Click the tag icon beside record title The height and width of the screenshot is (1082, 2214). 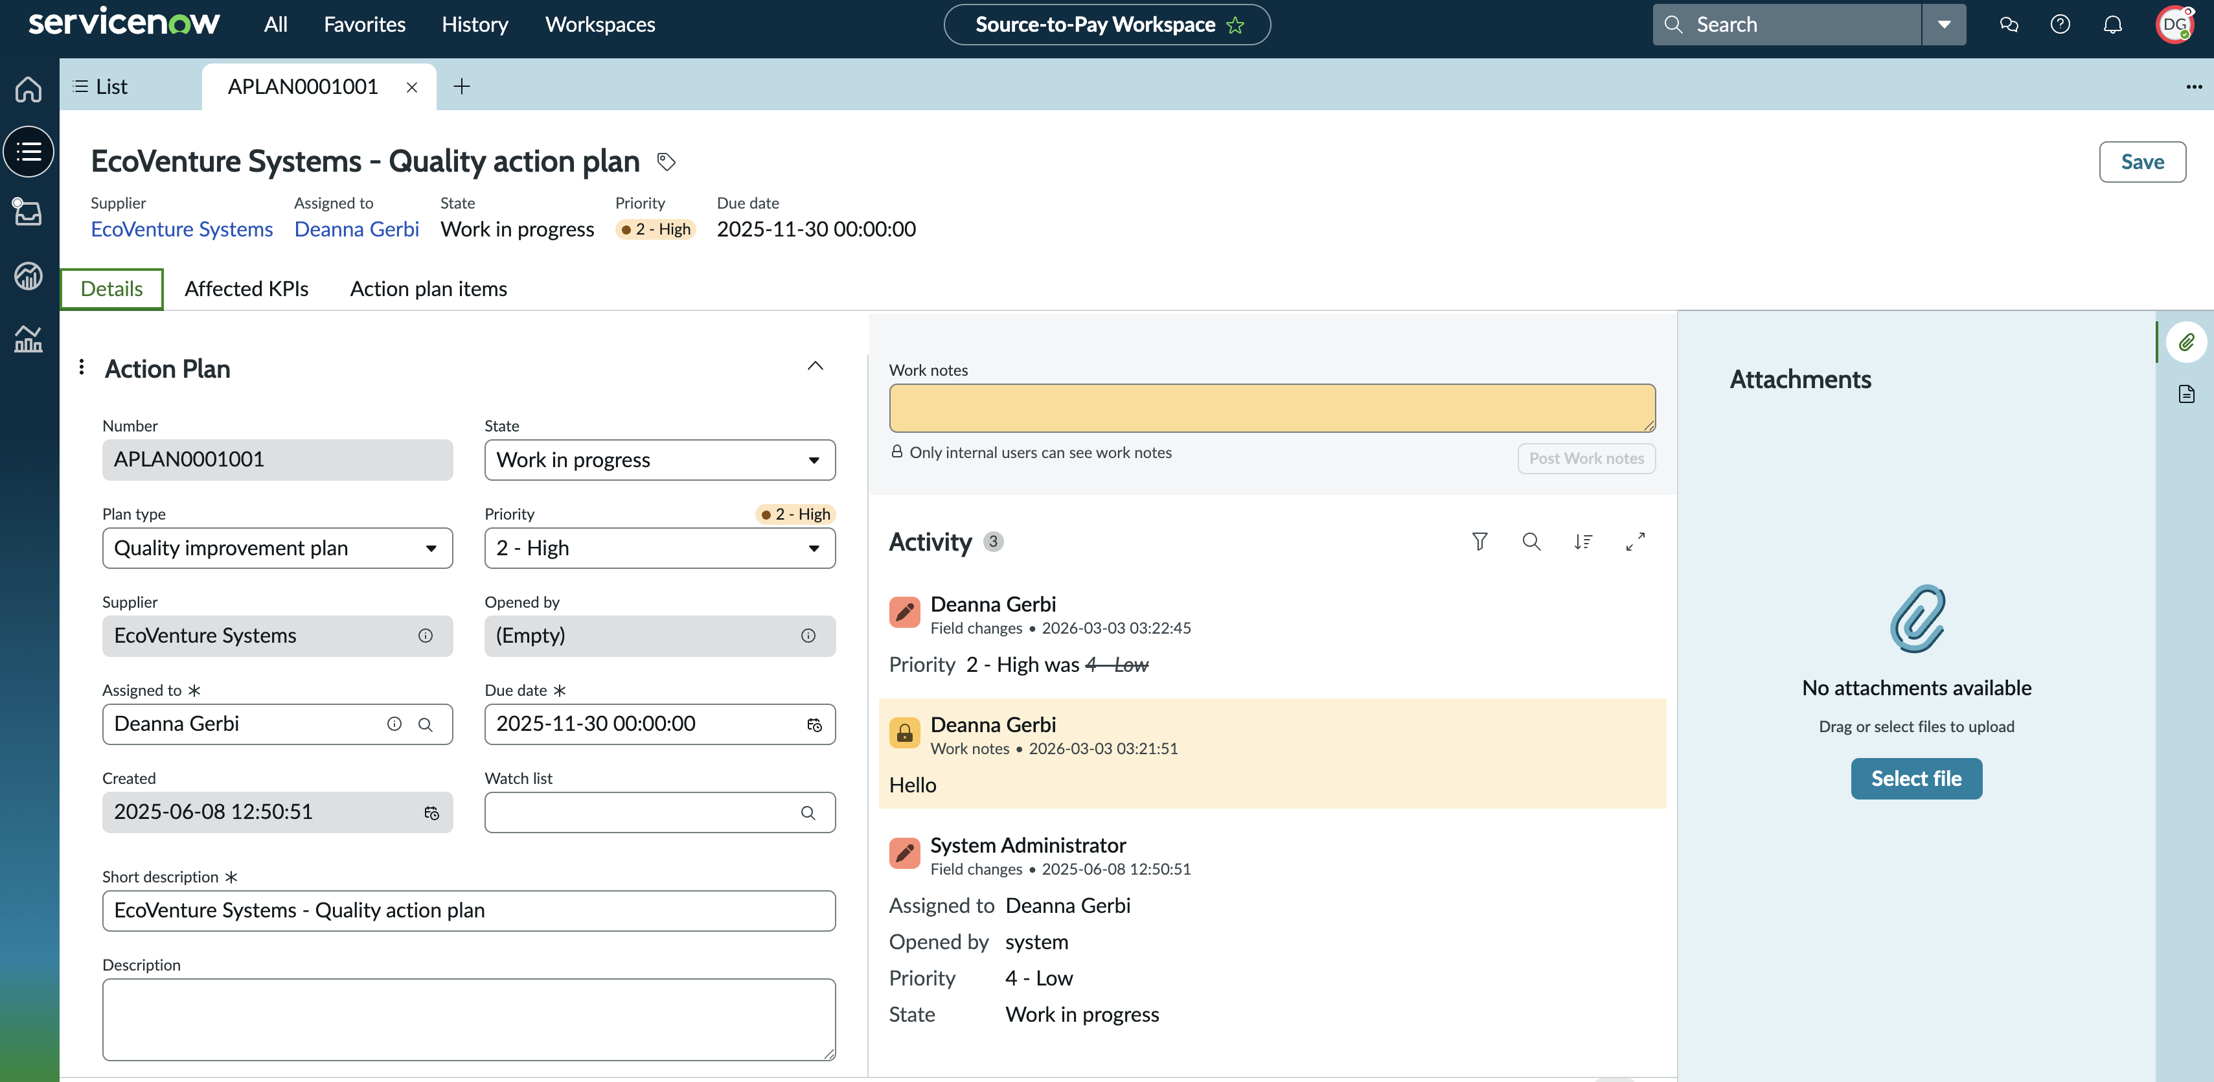(x=666, y=161)
